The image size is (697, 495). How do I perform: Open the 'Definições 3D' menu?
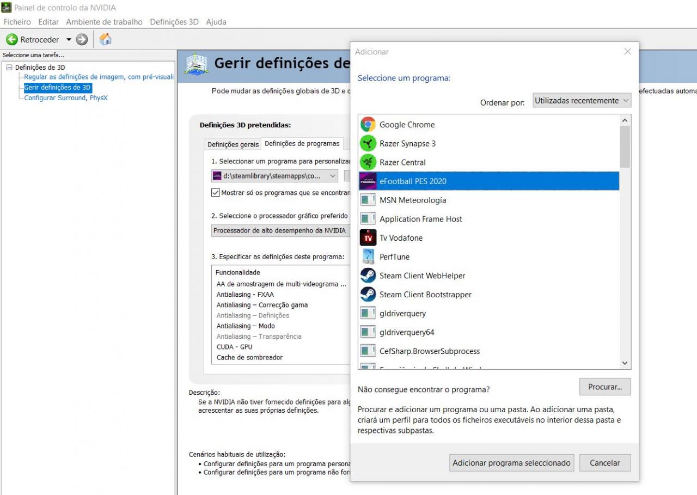tap(174, 22)
